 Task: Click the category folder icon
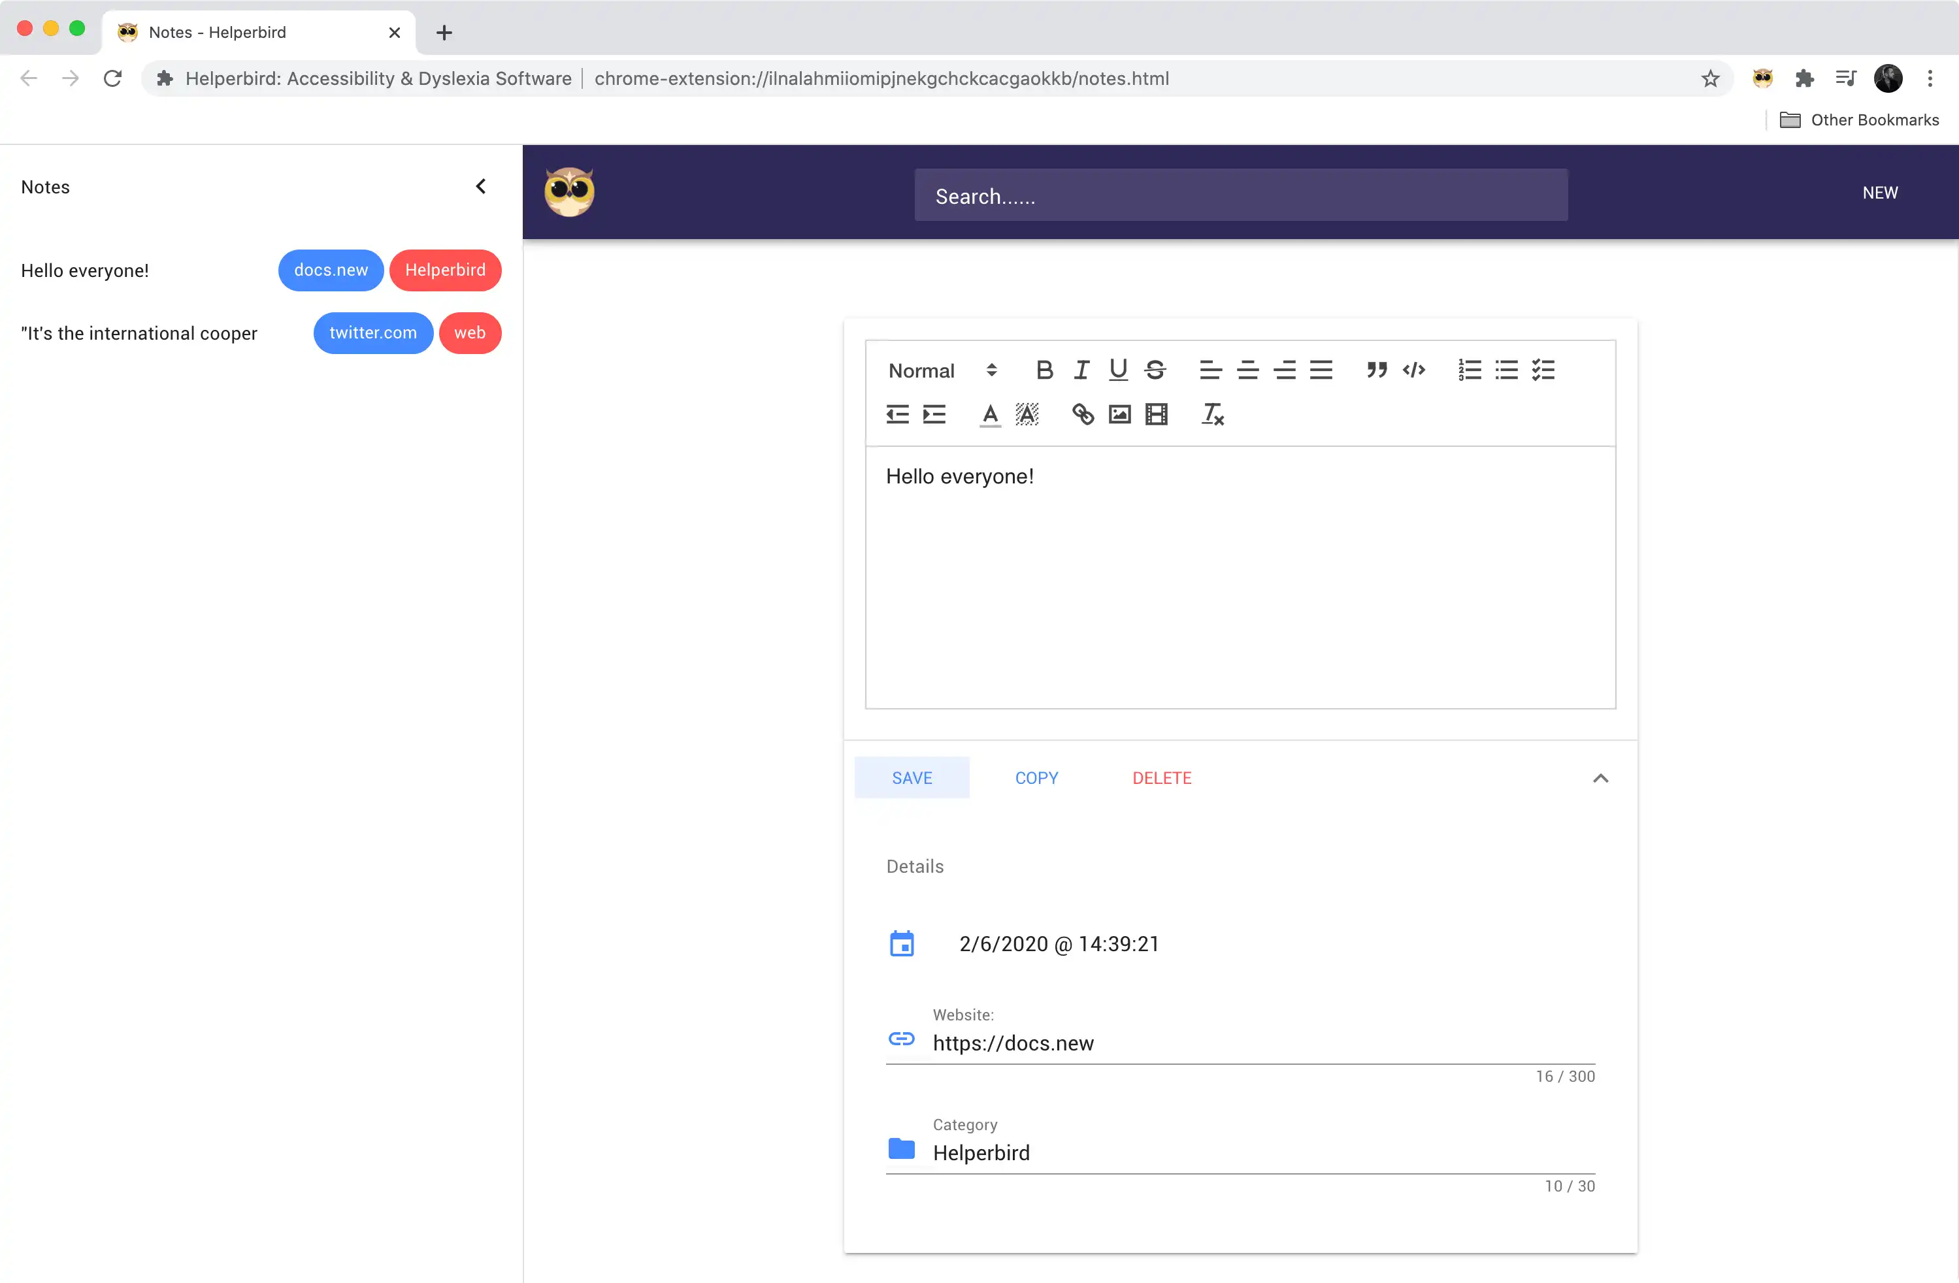(x=901, y=1149)
